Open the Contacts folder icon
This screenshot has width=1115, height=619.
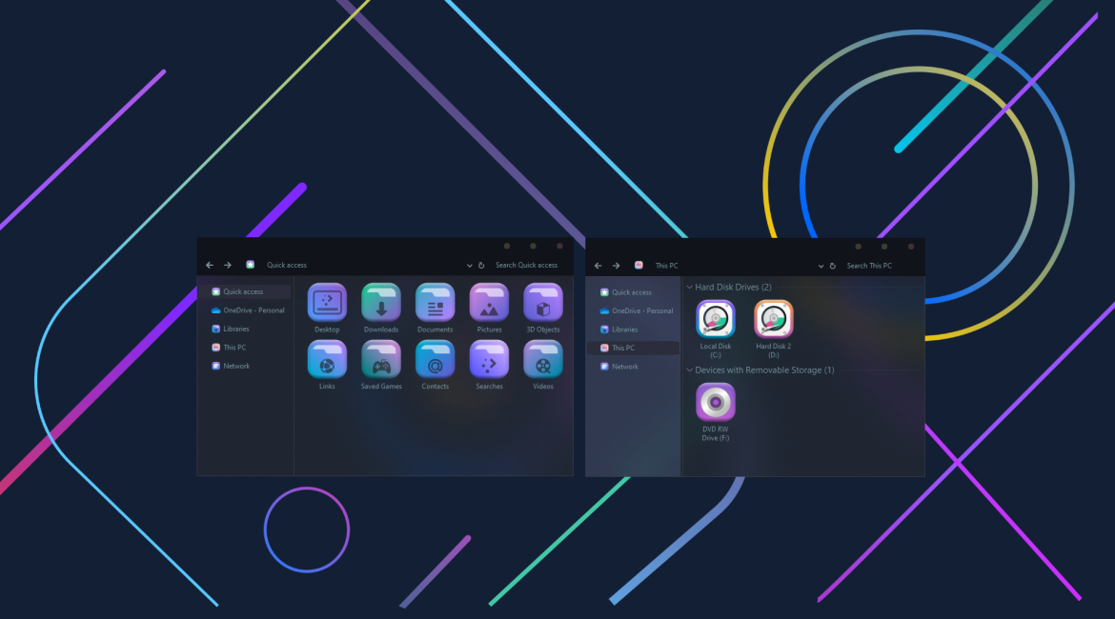click(x=436, y=360)
